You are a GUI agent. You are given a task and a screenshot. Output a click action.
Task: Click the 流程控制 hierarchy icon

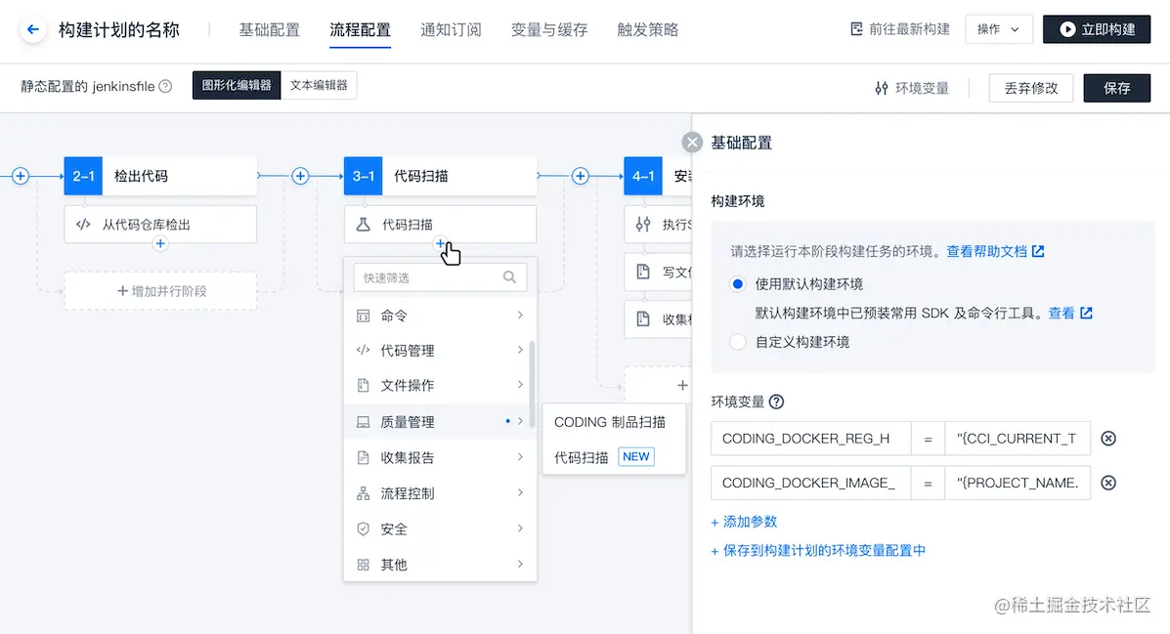pyautogui.click(x=363, y=493)
